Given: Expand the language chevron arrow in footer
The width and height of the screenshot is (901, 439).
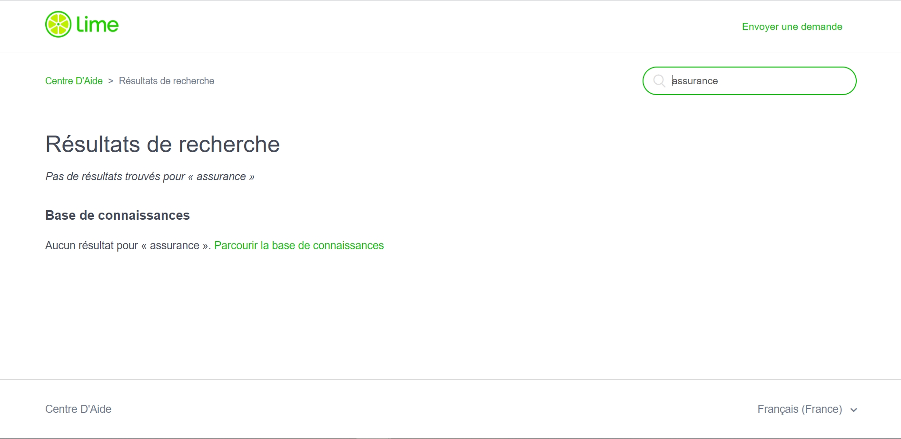Looking at the screenshot, I should point(854,410).
